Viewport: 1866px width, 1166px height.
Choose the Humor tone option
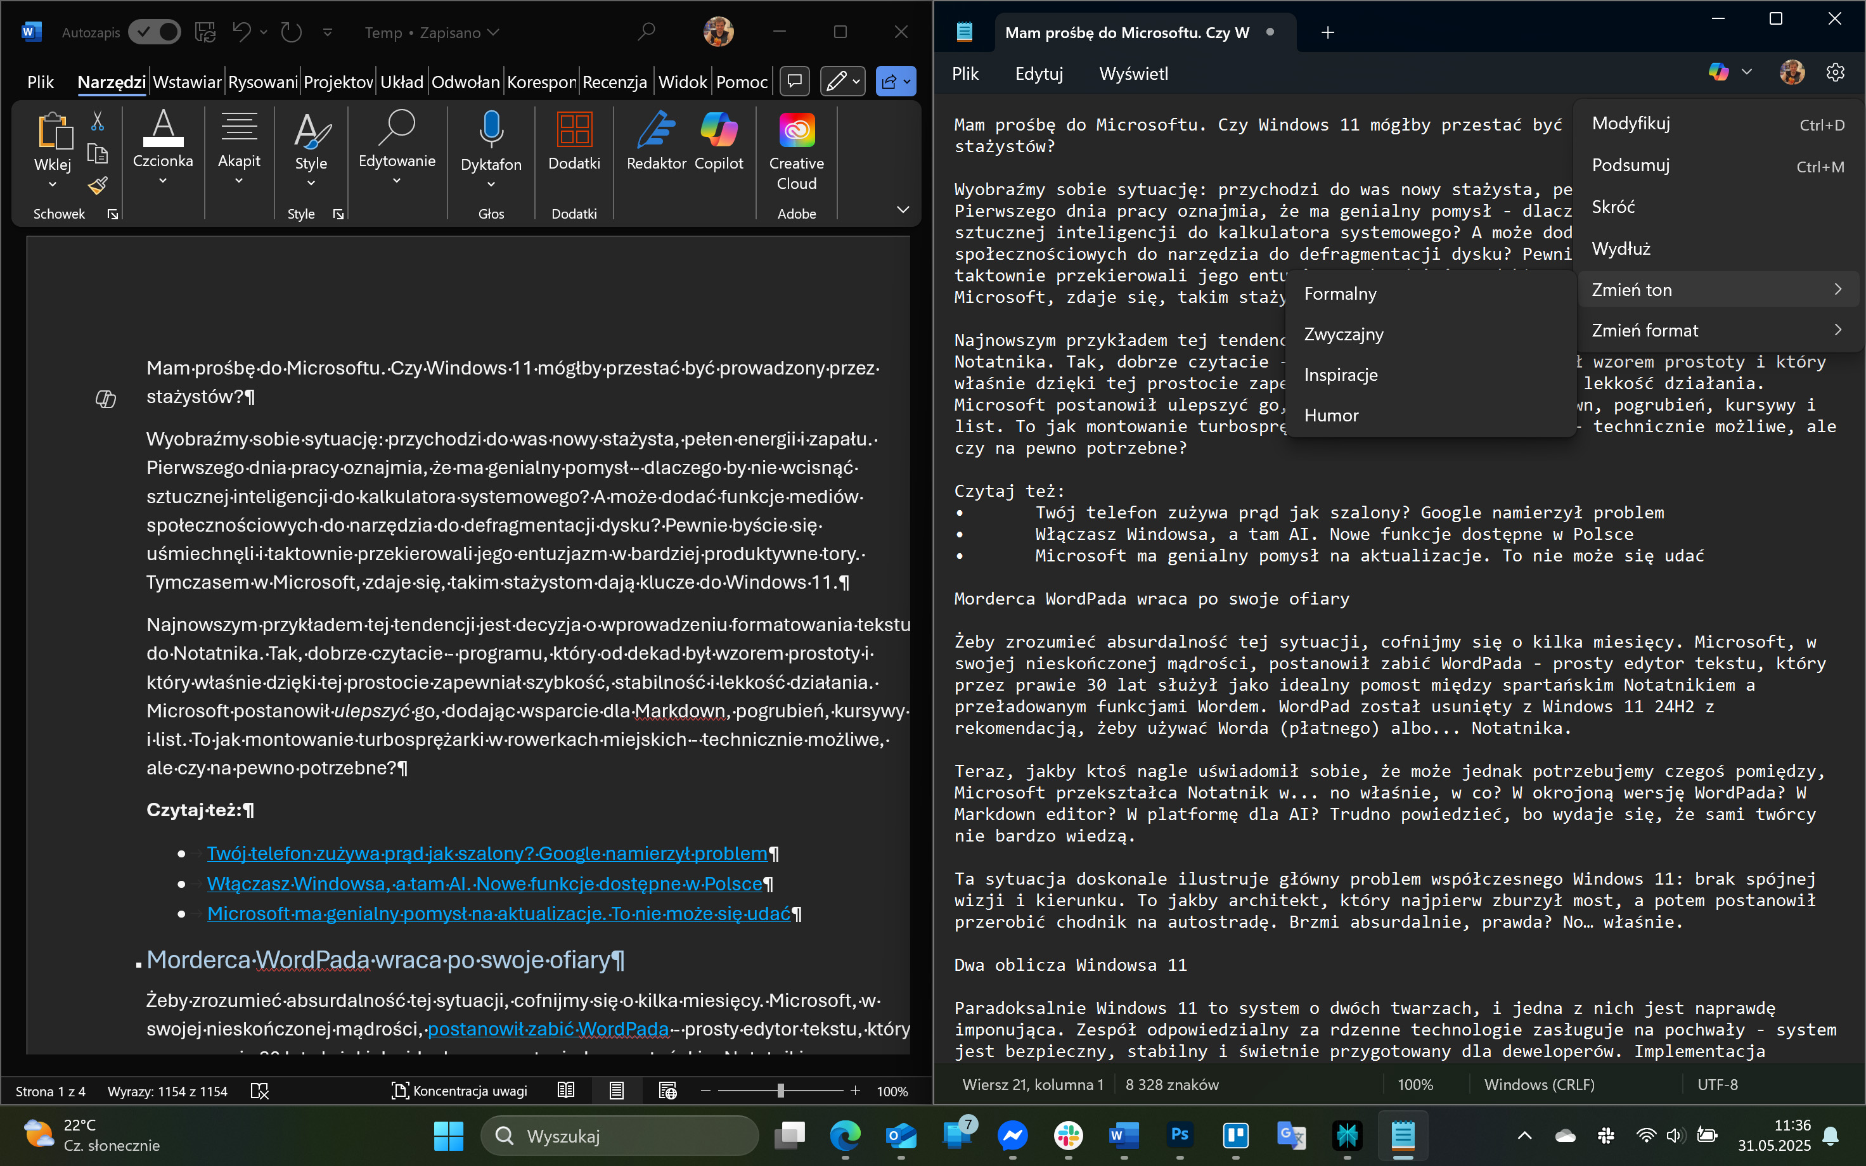(1431, 416)
